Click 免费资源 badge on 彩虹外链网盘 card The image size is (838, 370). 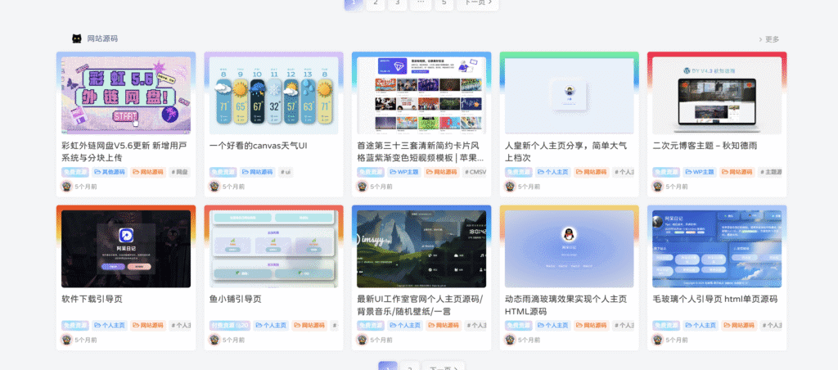pos(74,172)
